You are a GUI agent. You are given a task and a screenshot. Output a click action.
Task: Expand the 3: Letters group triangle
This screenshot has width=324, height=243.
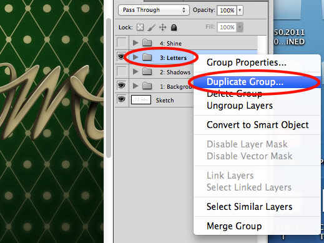pos(135,57)
